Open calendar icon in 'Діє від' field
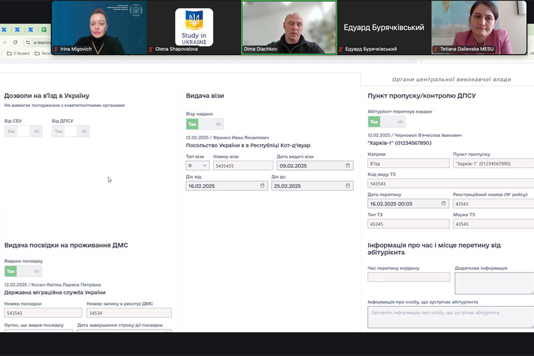 click(x=262, y=186)
